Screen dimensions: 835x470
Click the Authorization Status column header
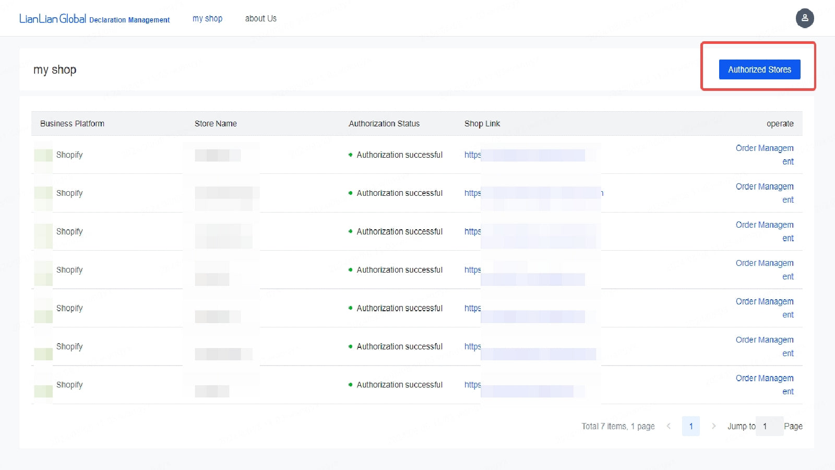tap(384, 124)
